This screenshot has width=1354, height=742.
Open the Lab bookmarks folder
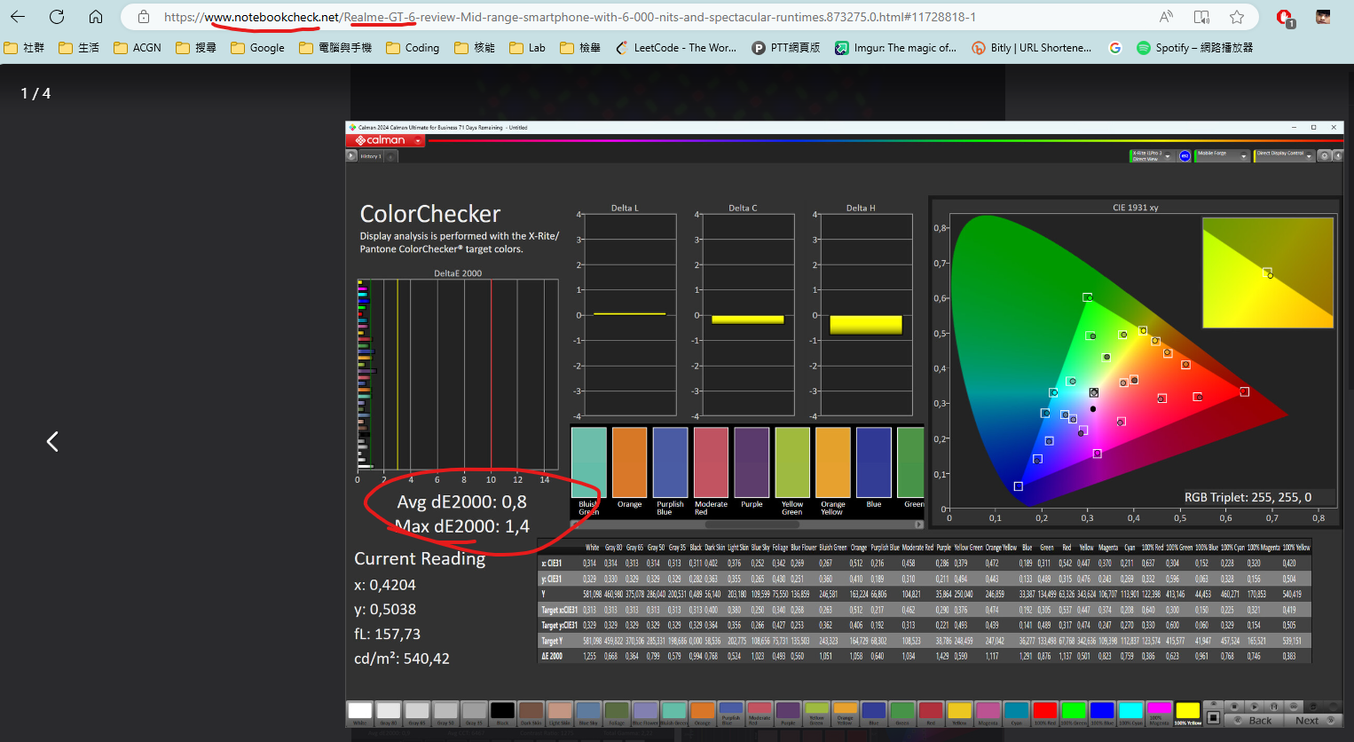pos(528,48)
